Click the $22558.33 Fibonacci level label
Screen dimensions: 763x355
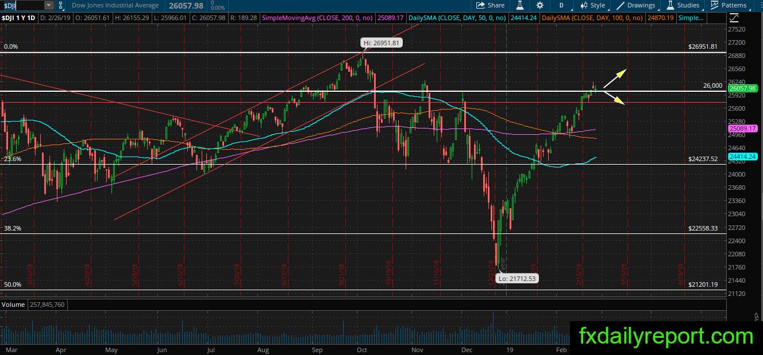pyautogui.click(x=703, y=228)
